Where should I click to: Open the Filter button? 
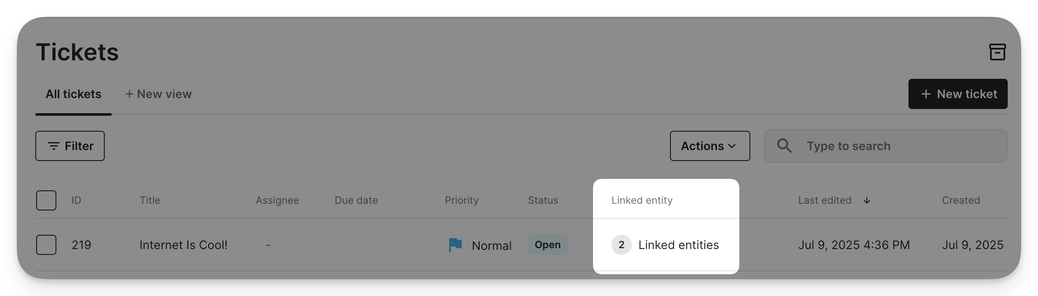pos(70,146)
